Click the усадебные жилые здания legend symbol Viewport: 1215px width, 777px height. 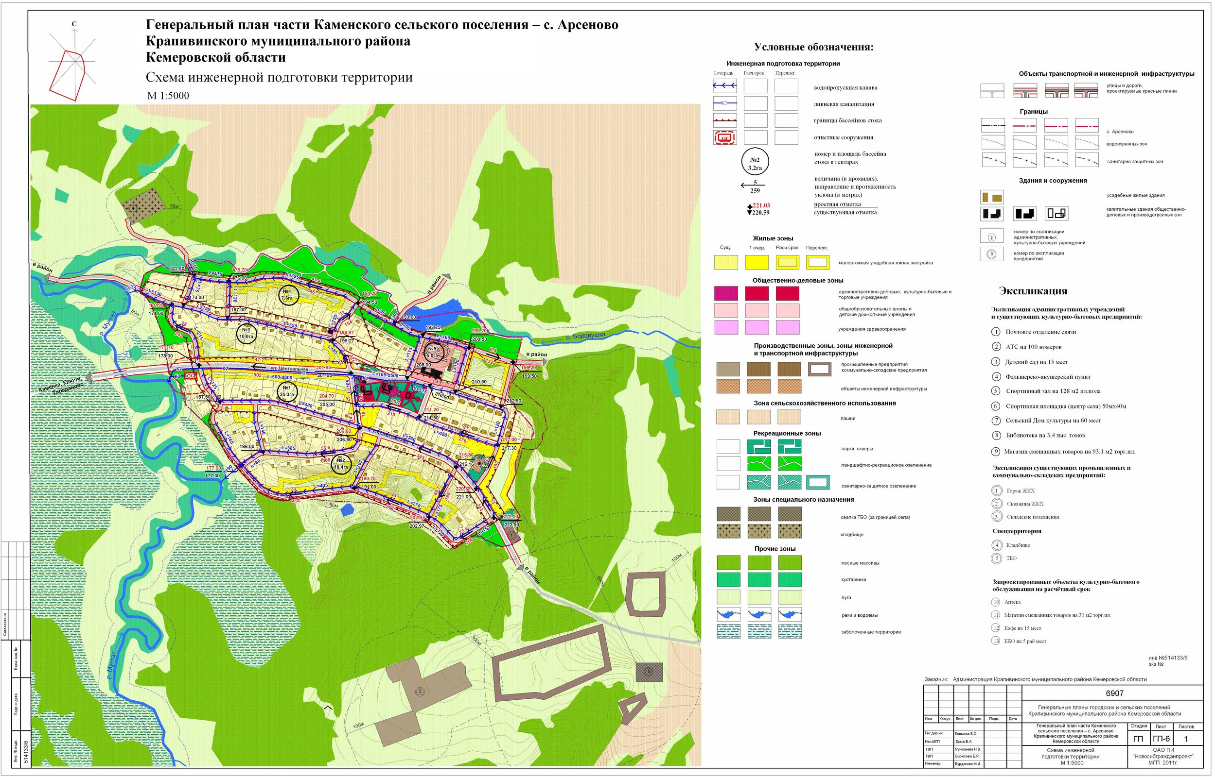[992, 197]
